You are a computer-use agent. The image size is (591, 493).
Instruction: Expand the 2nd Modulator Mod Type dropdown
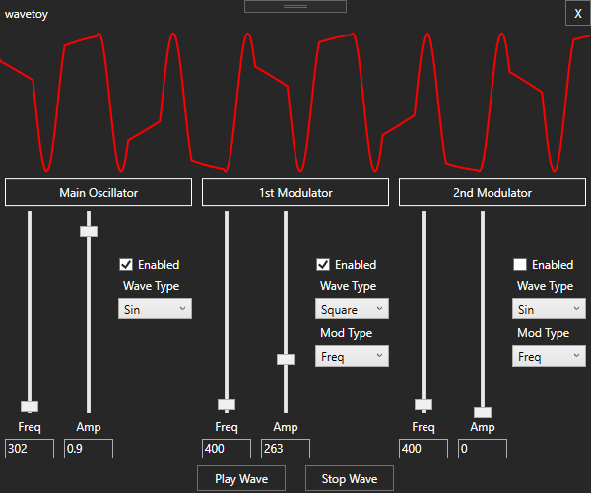click(549, 356)
